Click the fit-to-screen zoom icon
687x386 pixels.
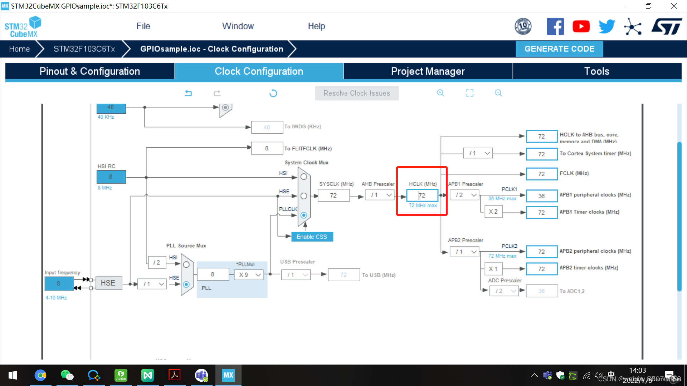pos(469,93)
